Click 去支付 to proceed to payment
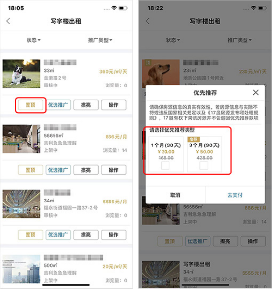Screen dimensions: 272x289 235,195
